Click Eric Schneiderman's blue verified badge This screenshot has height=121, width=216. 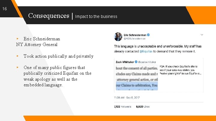tap(148, 35)
